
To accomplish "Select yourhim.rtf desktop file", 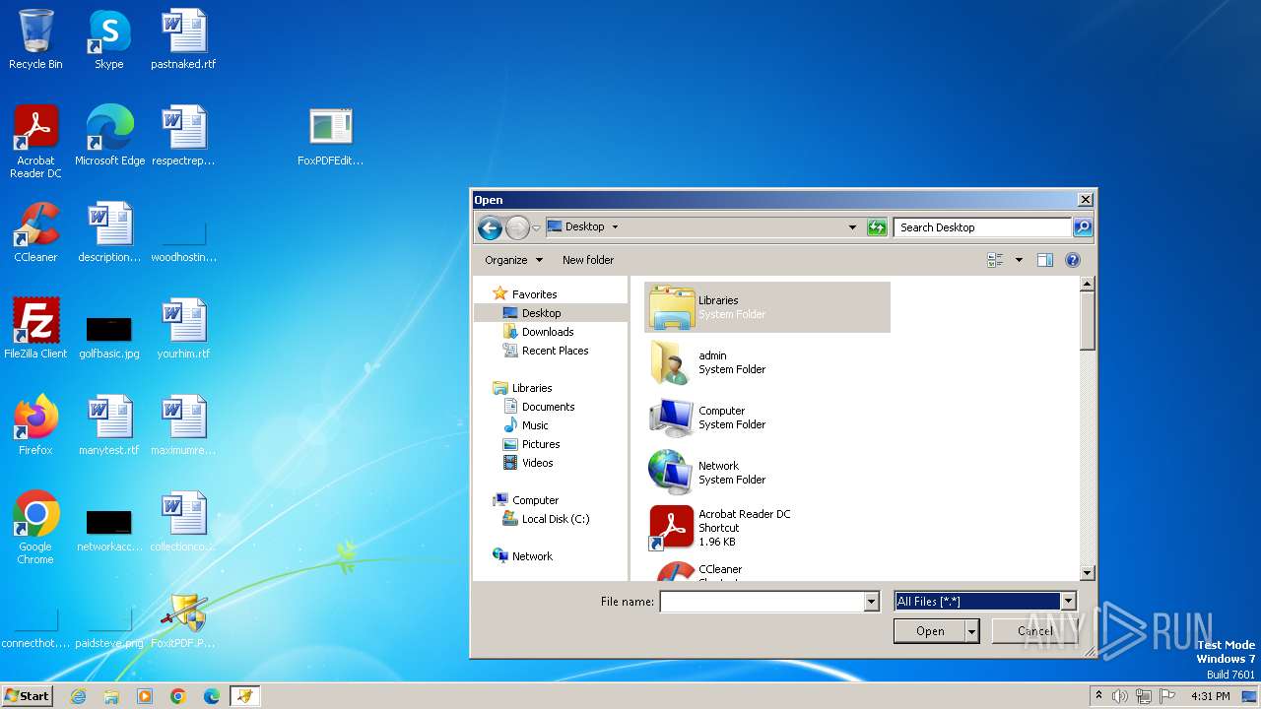I will [x=183, y=329].
